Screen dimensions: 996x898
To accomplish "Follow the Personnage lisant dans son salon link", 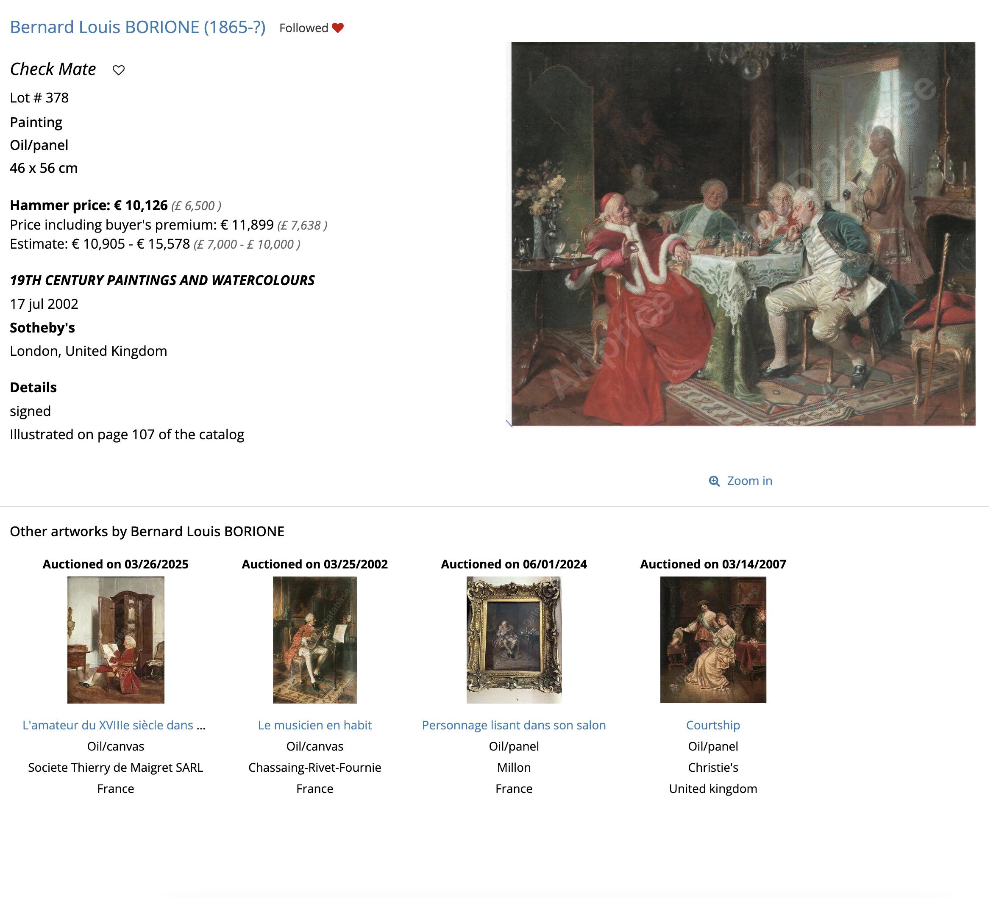I will pyautogui.click(x=514, y=725).
